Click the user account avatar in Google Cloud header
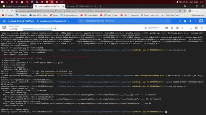This screenshot has width=206, height=115. click(201, 21)
